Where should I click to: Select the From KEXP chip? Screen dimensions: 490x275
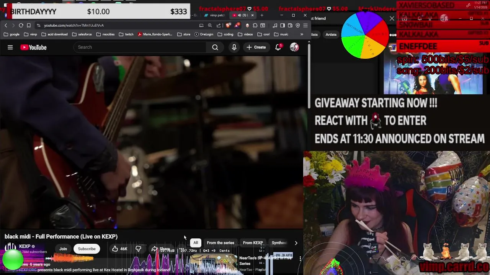pyautogui.click(x=253, y=243)
